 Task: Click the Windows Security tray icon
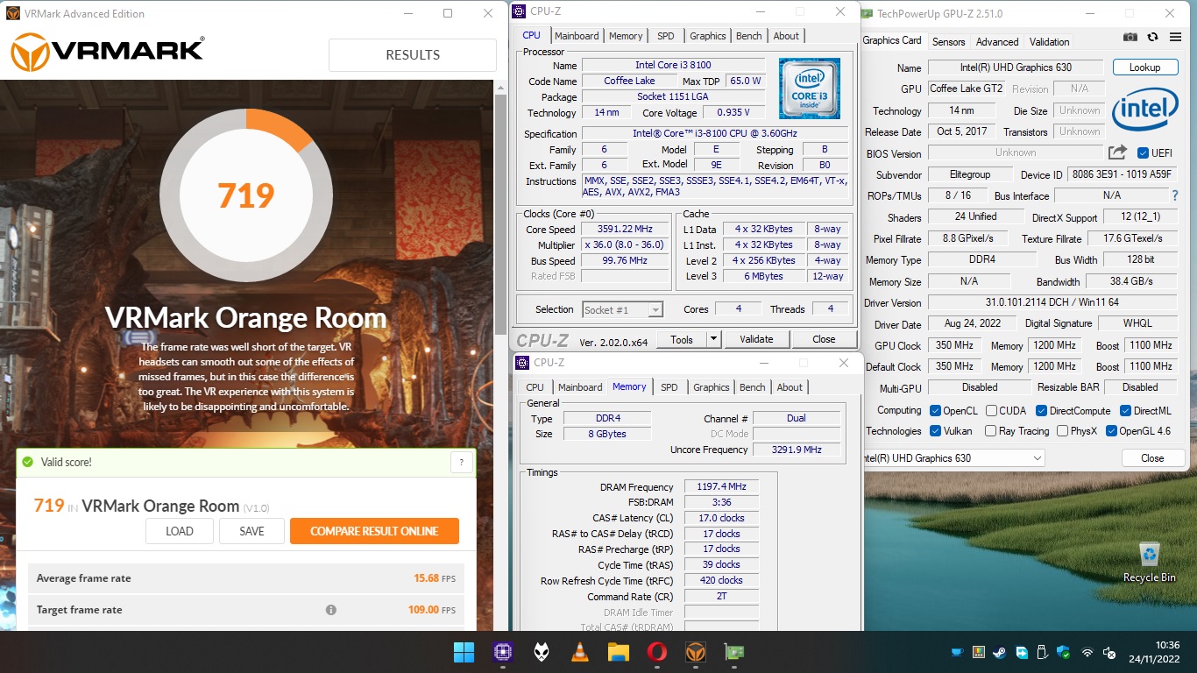pyautogui.click(x=1064, y=653)
